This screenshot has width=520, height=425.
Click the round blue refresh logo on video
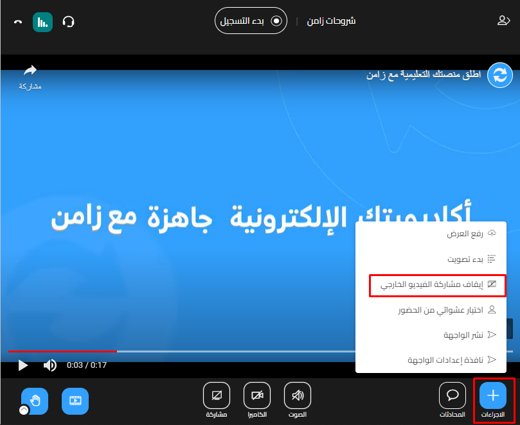pos(500,75)
